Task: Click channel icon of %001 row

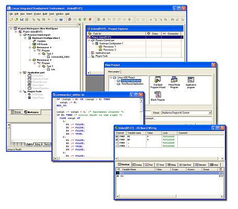Action: [x=117, y=136]
